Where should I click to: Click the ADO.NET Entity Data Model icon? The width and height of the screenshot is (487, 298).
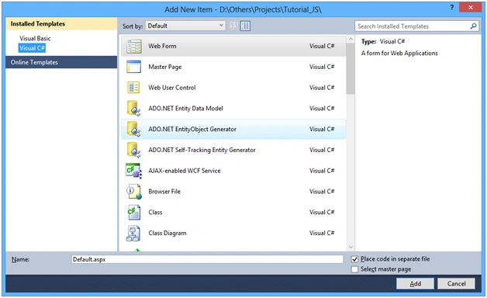click(x=134, y=108)
